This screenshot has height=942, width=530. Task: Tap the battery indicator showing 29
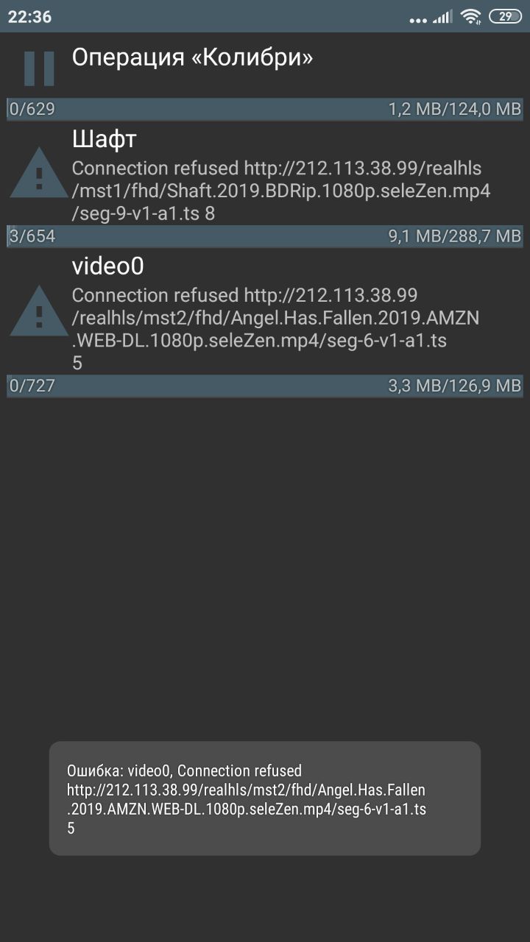(x=505, y=16)
